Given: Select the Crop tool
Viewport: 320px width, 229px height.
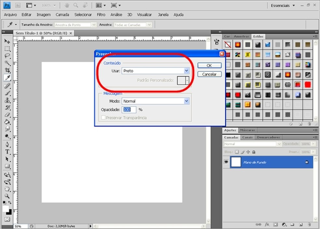Looking at the screenshot, I should pos(7,70).
